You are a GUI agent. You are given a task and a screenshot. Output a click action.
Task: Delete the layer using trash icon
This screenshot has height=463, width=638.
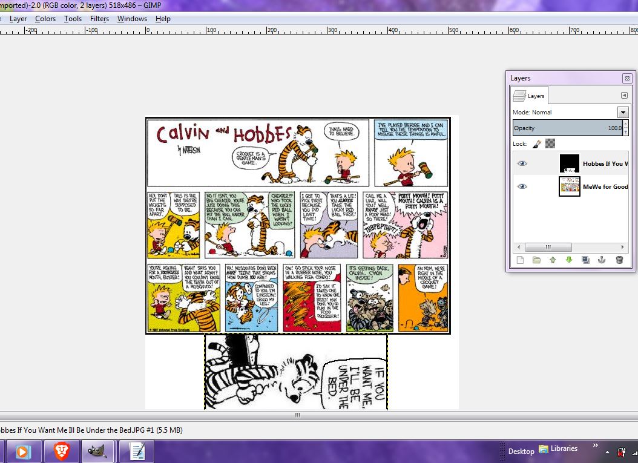click(x=619, y=260)
